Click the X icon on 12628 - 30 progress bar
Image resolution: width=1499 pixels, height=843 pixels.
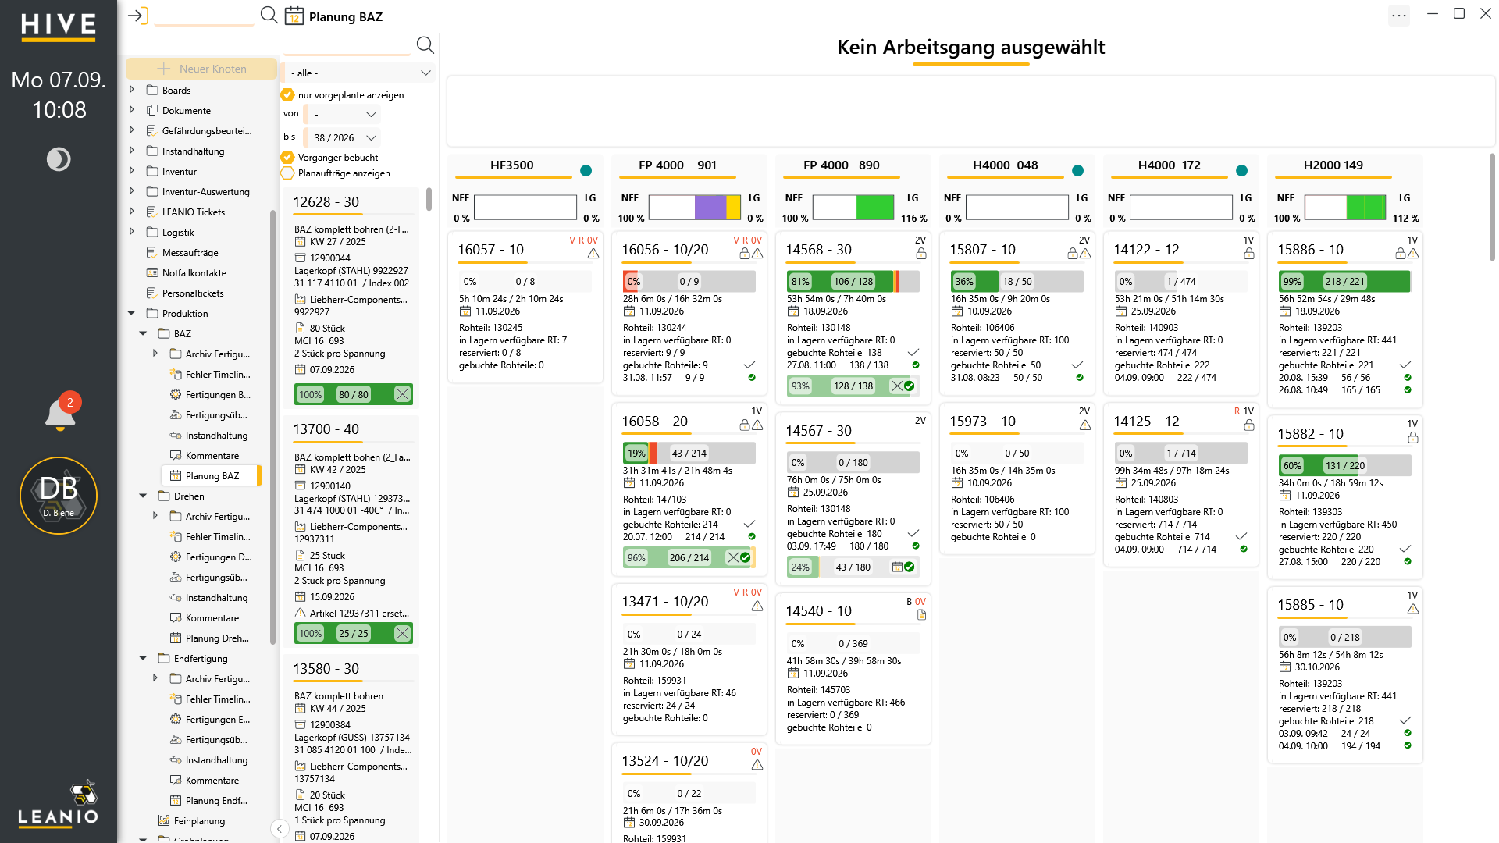pos(402,394)
